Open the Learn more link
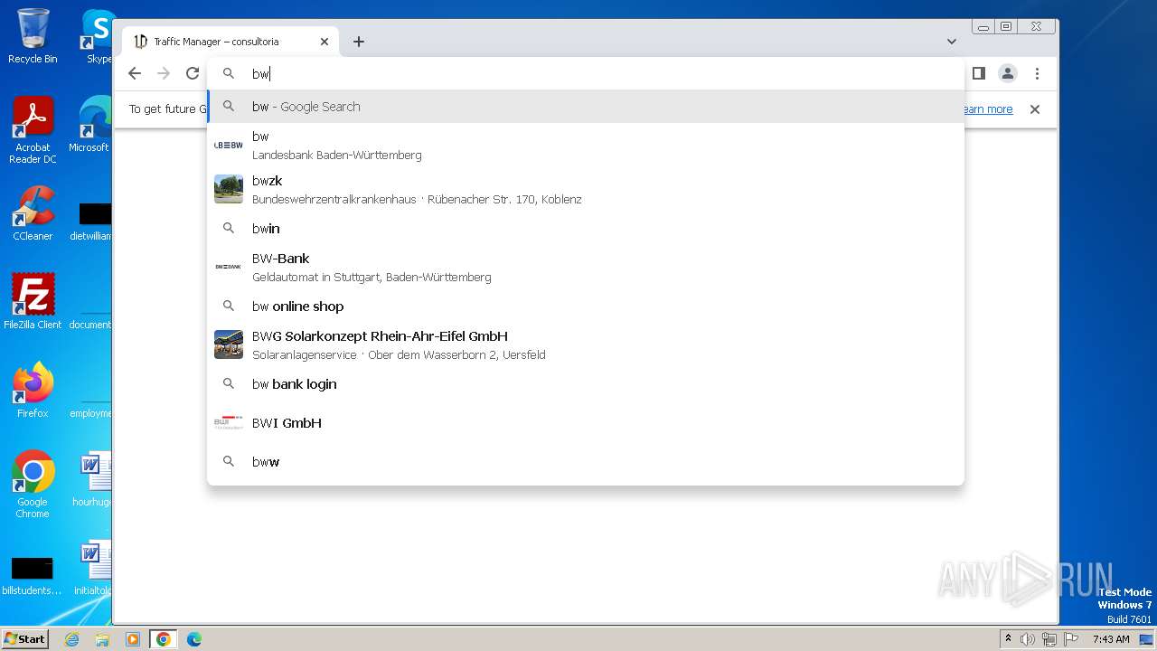Screen dimensions: 1157x651 986,109
